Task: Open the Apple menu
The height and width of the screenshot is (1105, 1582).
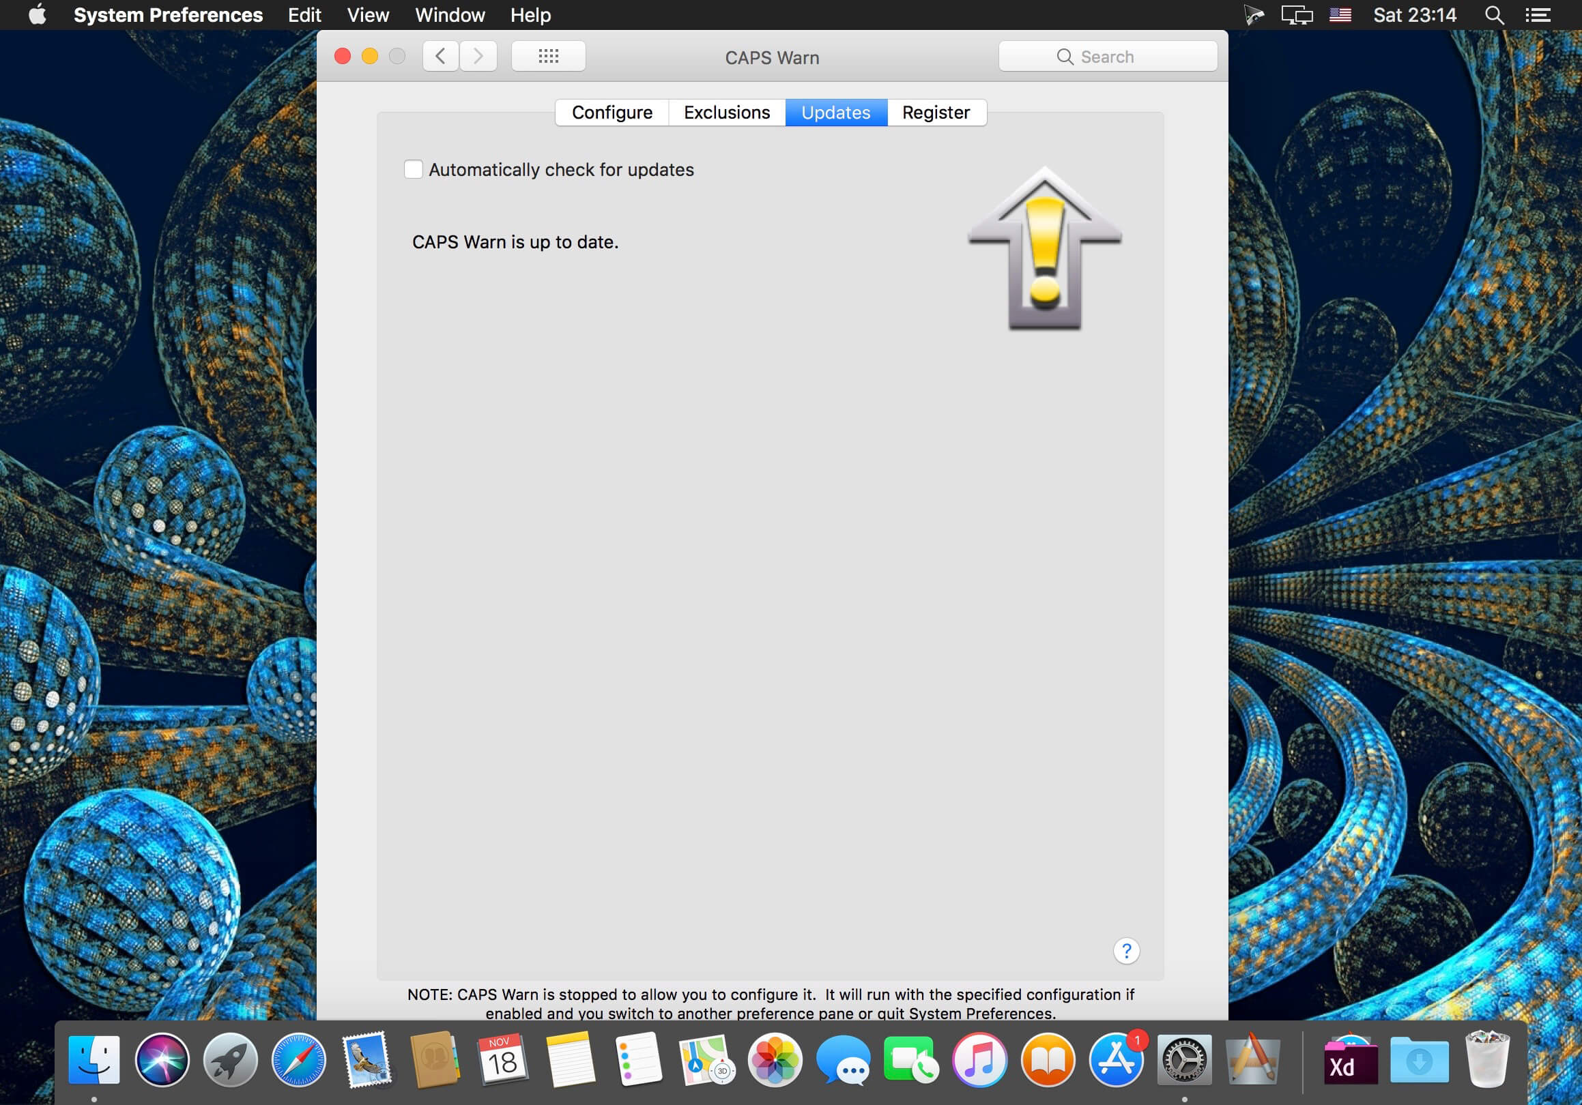Action: pos(38,14)
